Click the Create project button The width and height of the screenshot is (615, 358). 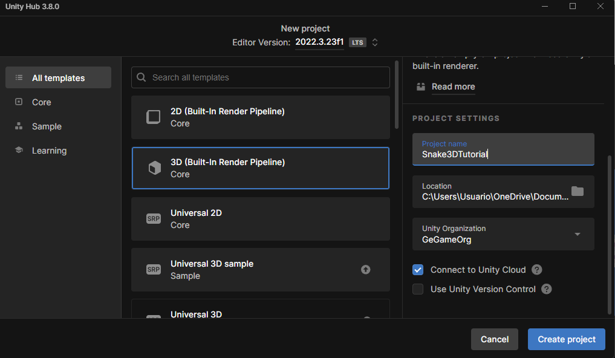pyautogui.click(x=567, y=339)
